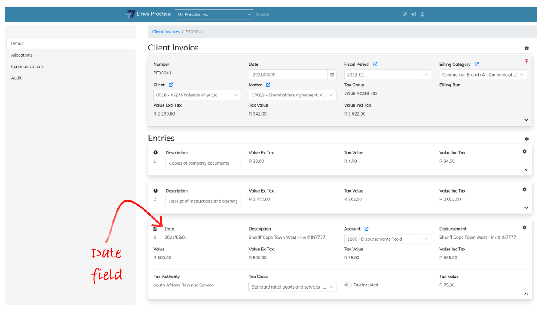Viewport: 543px width, 312px height.
Task: Switch to the Allocations section
Action: pyautogui.click(x=22, y=55)
